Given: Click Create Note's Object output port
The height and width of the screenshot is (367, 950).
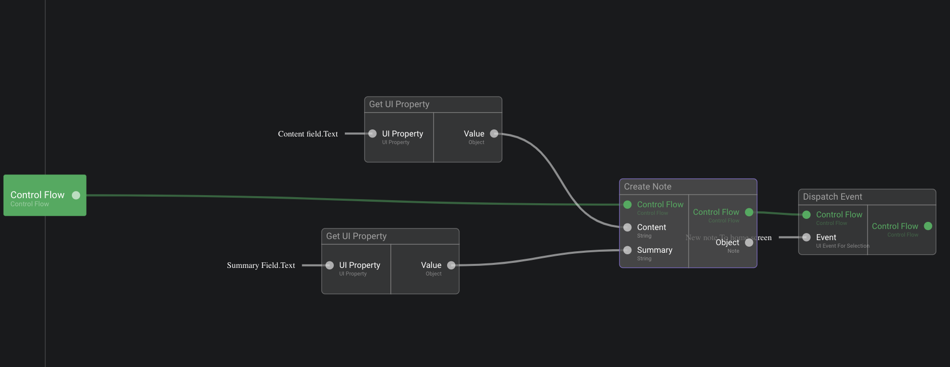Looking at the screenshot, I should (x=749, y=243).
